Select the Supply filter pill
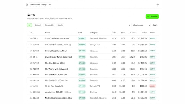 60,25
